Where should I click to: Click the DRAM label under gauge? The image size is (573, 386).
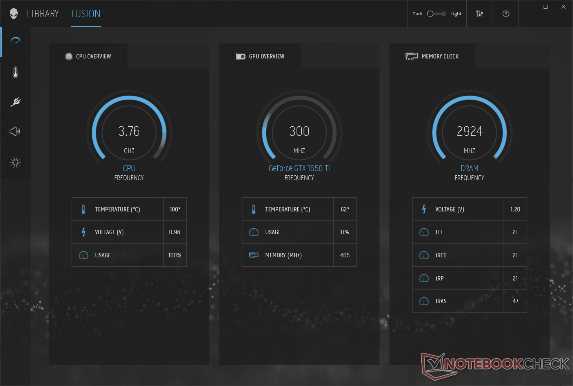click(469, 168)
